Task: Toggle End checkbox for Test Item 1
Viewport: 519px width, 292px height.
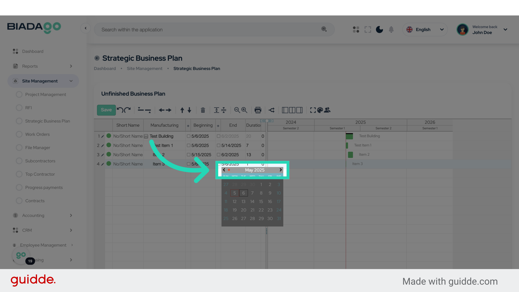Action: (218, 145)
